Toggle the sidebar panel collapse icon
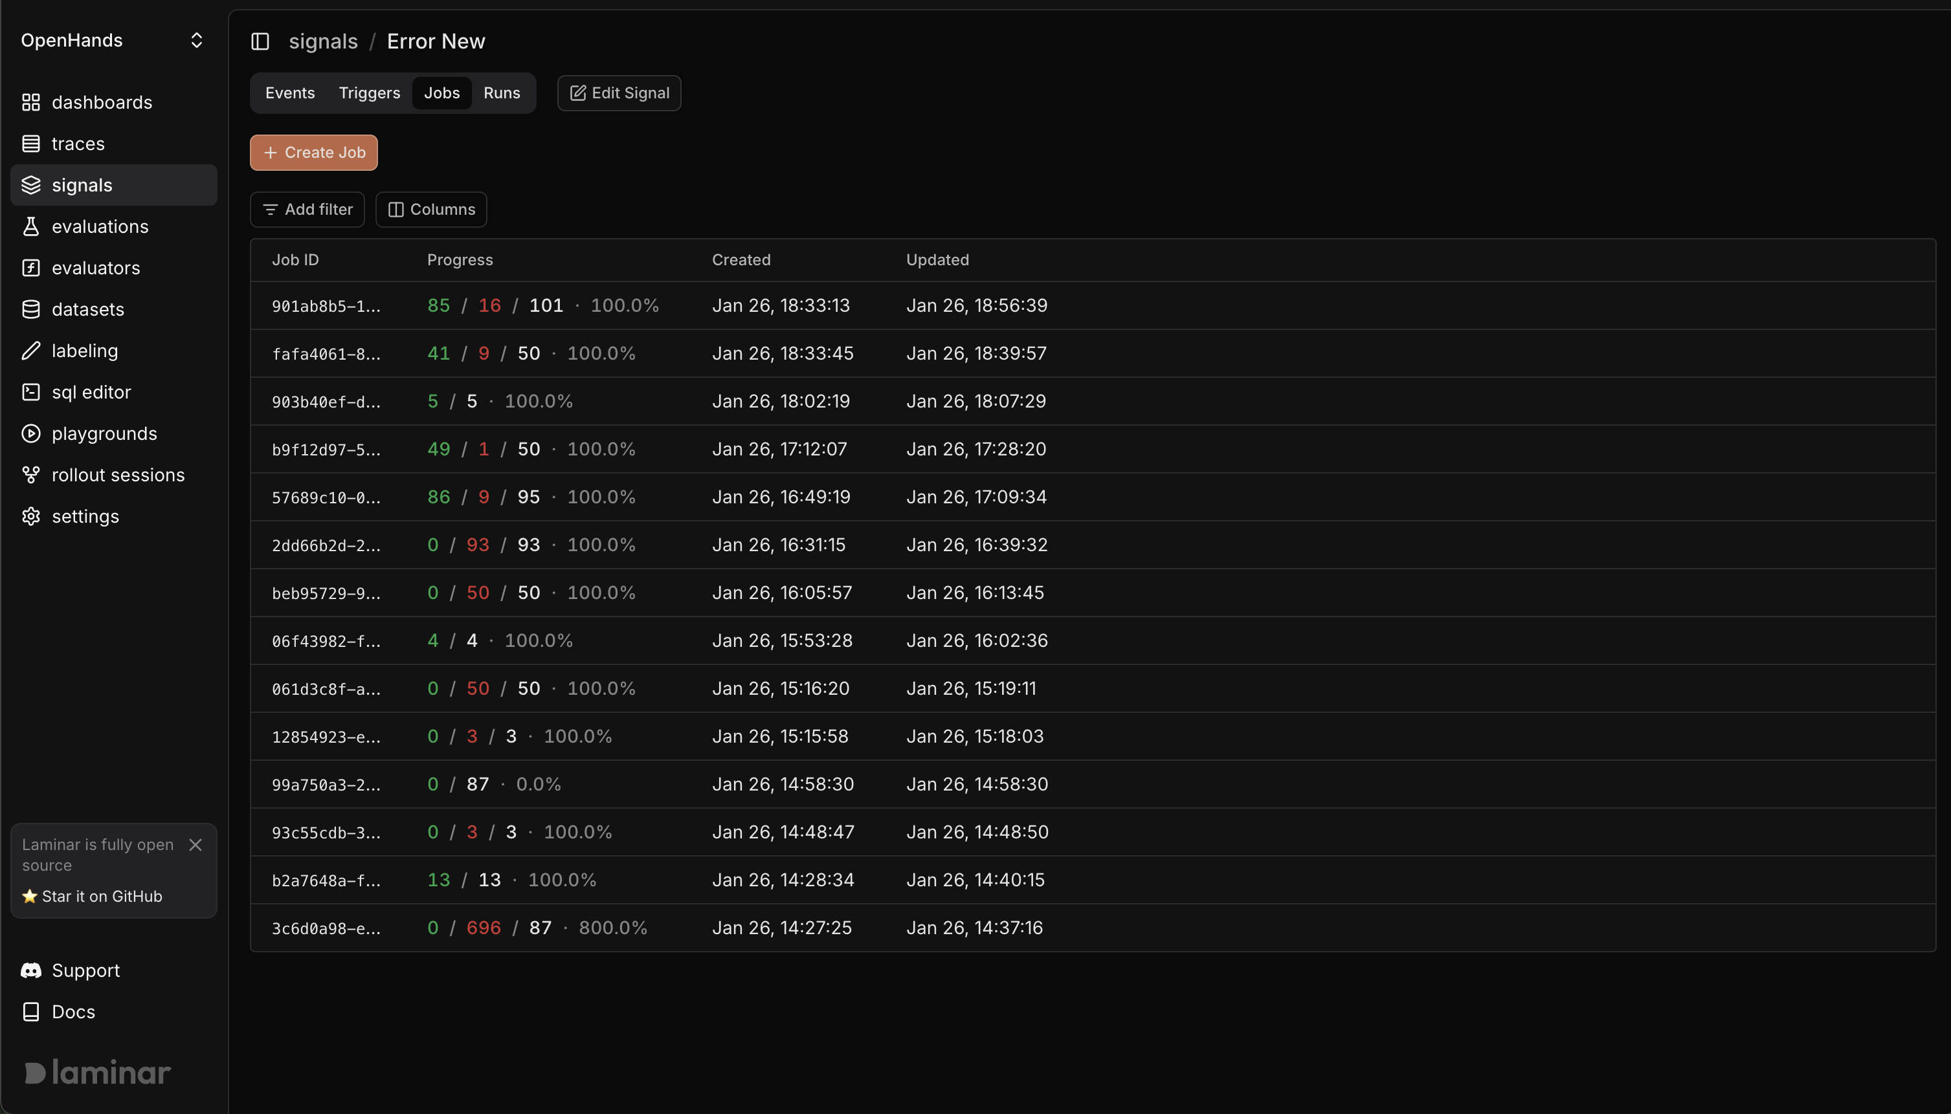Screen dimensions: 1951x1114 (260, 41)
